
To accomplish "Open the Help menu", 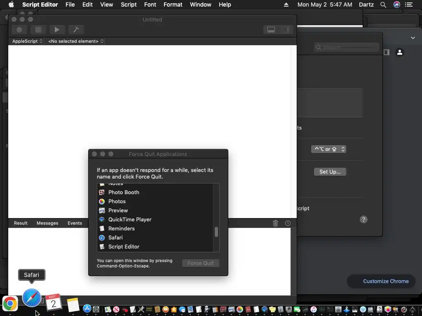I will point(225,5).
